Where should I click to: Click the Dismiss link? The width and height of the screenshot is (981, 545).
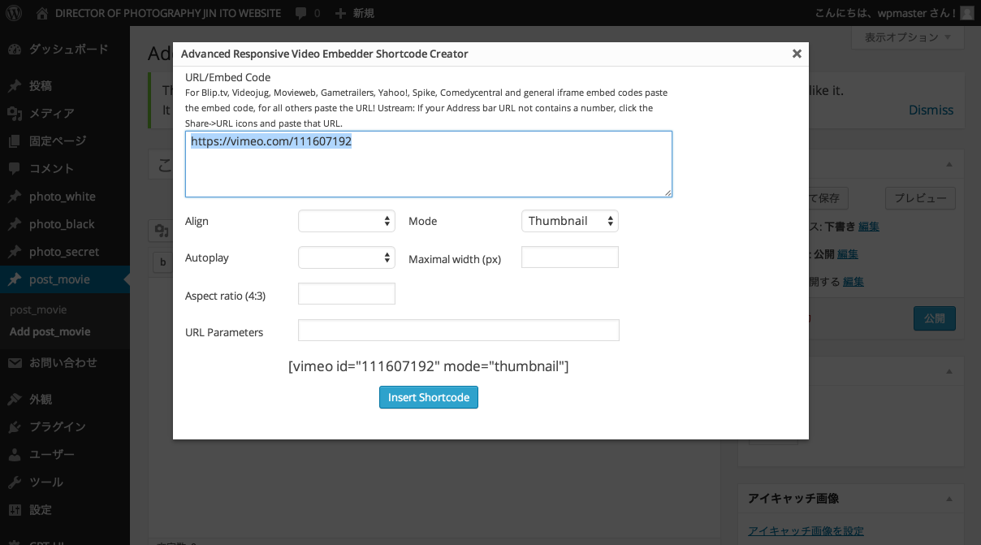[931, 110]
